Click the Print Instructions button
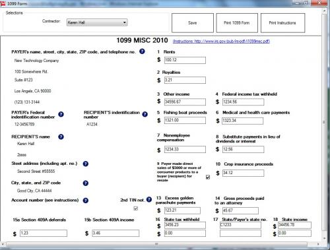Image resolution: width=330 pixels, height=250 pixels. [282, 23]
